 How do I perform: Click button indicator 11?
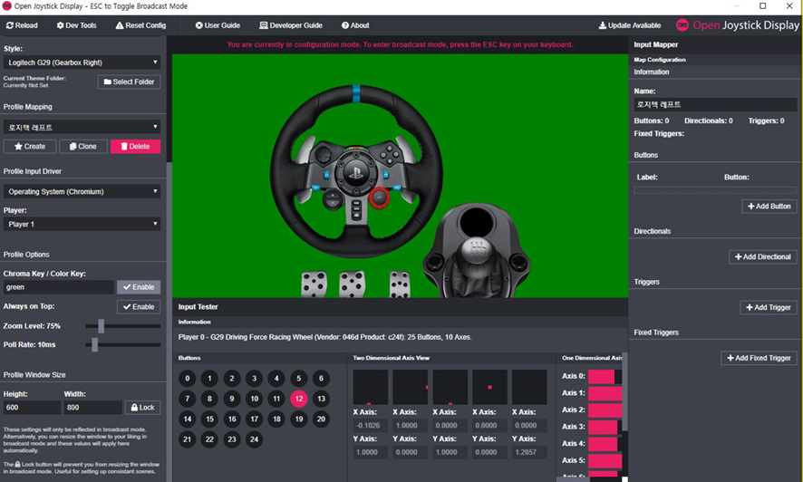click(276, 399)
